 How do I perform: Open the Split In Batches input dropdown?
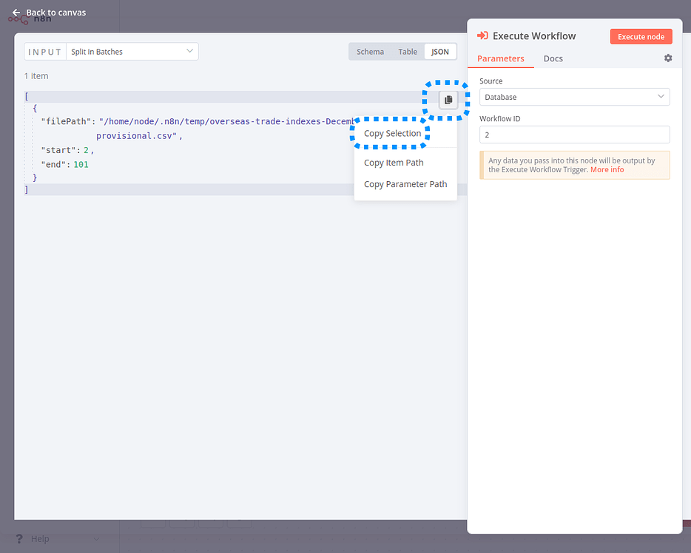coord(132,52)
